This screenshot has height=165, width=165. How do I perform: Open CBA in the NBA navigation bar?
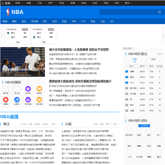pos(83,22)
